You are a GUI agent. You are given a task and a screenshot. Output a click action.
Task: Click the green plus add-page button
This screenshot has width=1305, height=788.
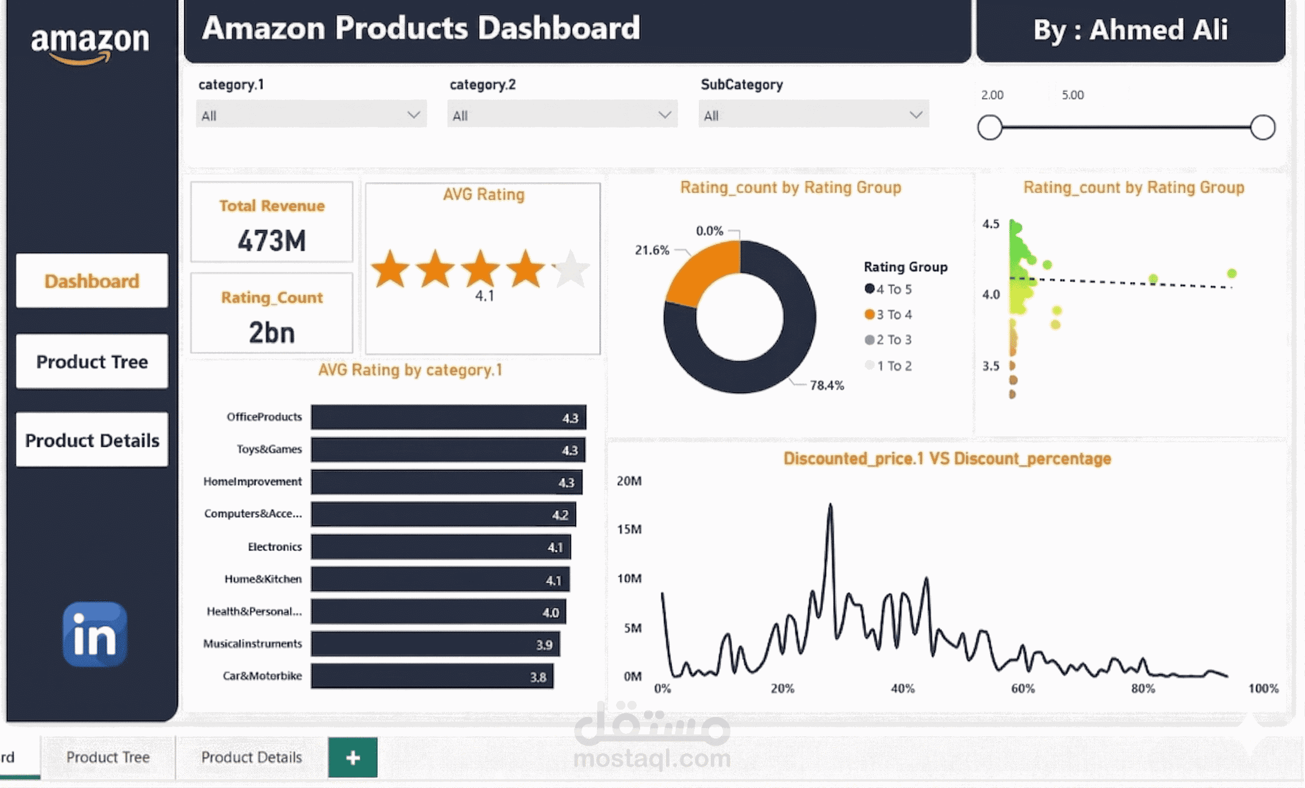[x=353, y=757]
